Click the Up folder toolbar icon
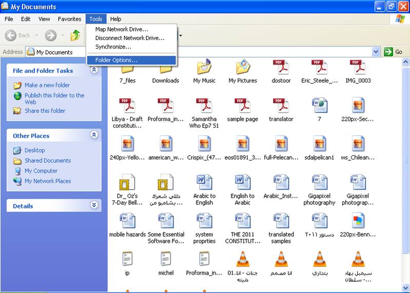Viewport: 410px width, 293px height. click(75, 35)
